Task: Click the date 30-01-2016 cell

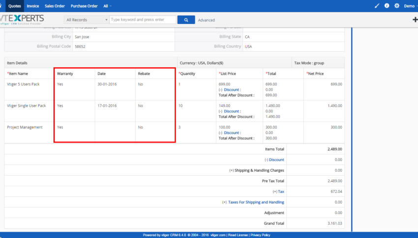Action: (x=107, y=84)
